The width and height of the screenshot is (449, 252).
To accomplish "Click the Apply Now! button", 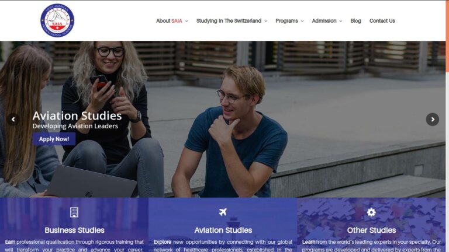I will tap(54, 139).
